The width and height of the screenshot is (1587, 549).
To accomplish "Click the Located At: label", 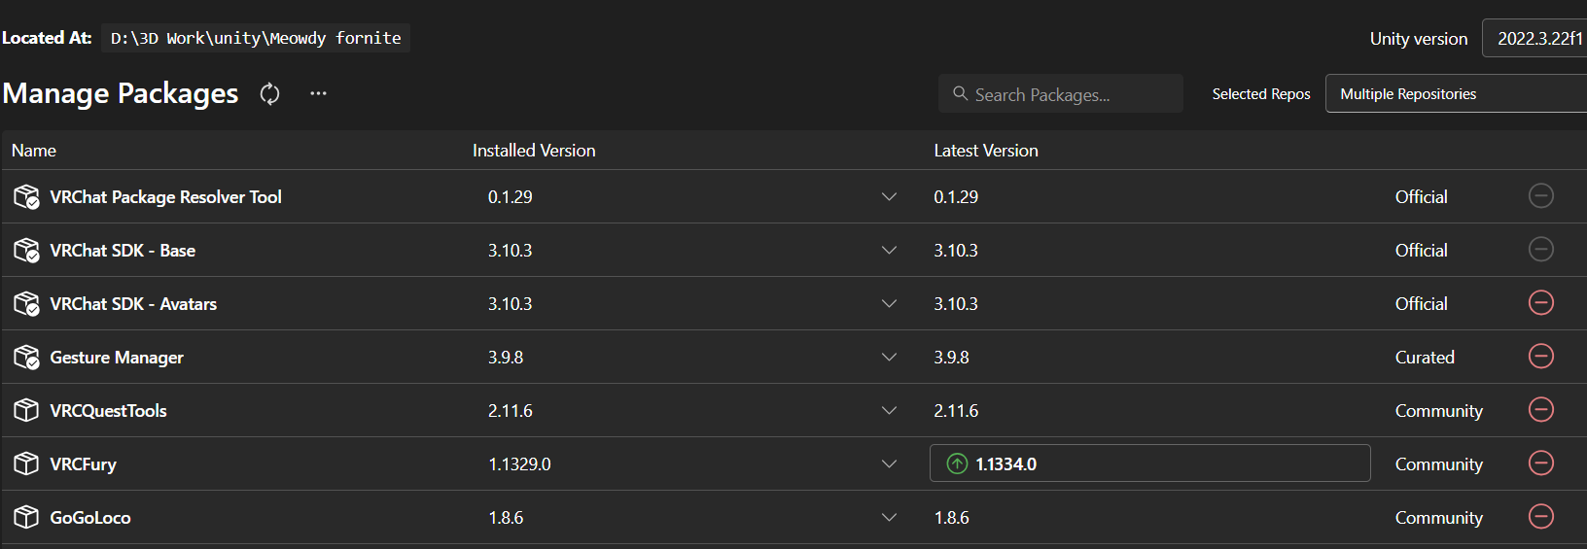I will (x=47, y=38).
